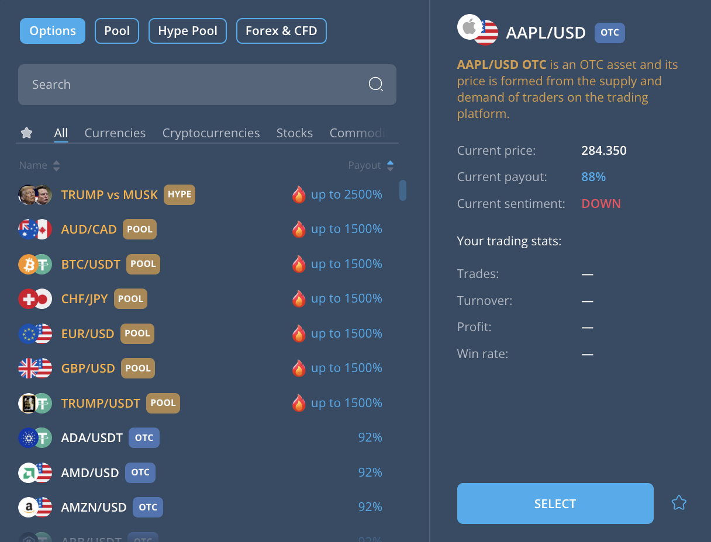Image resolution: width=711 pixels, height=542 pixels.
Task: Favorite AAPL/USD using the star outline
Action: (679, 502)
